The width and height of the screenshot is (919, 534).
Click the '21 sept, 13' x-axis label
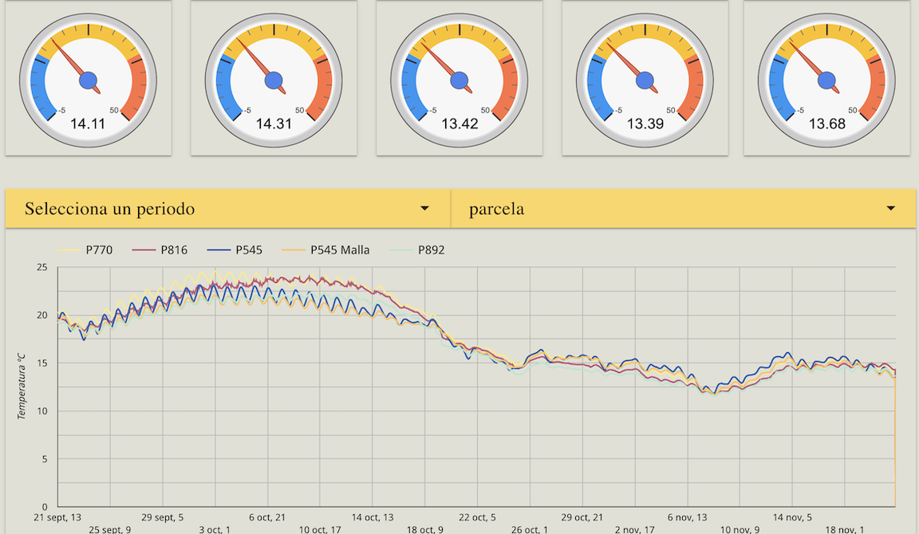click(x=57, y=517)
